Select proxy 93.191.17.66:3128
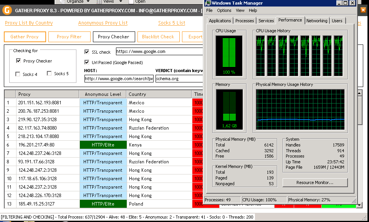The height and width of the screenshot is (222, 369). 36,162
